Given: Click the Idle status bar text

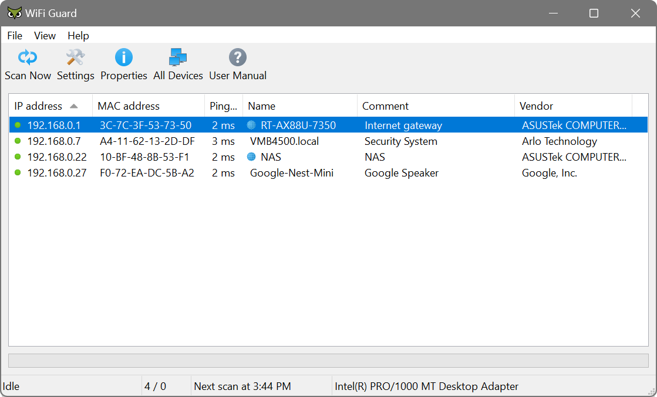Looking at the screenshot, I should pyautogui.click(x=11, y=386).
